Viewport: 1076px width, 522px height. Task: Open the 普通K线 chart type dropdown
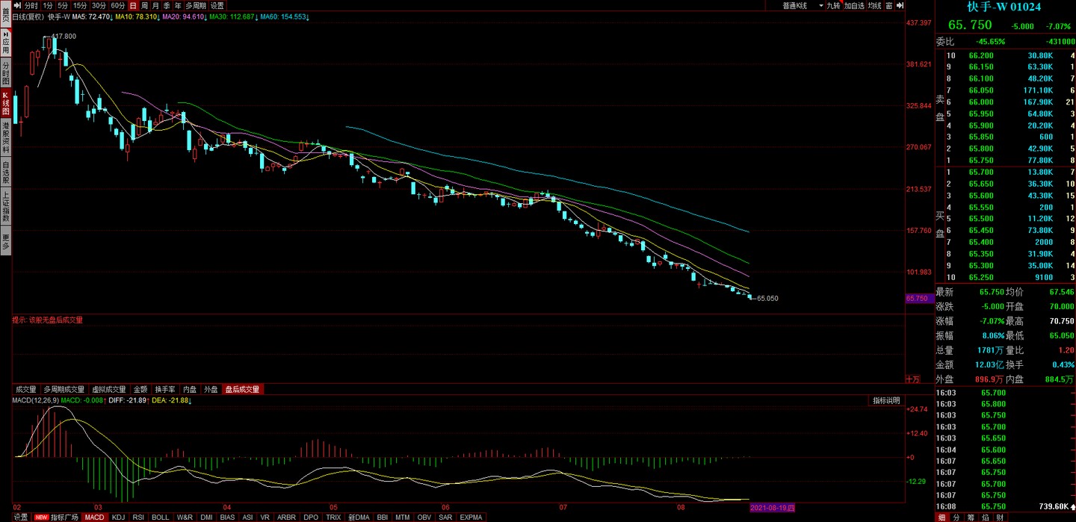803,5
